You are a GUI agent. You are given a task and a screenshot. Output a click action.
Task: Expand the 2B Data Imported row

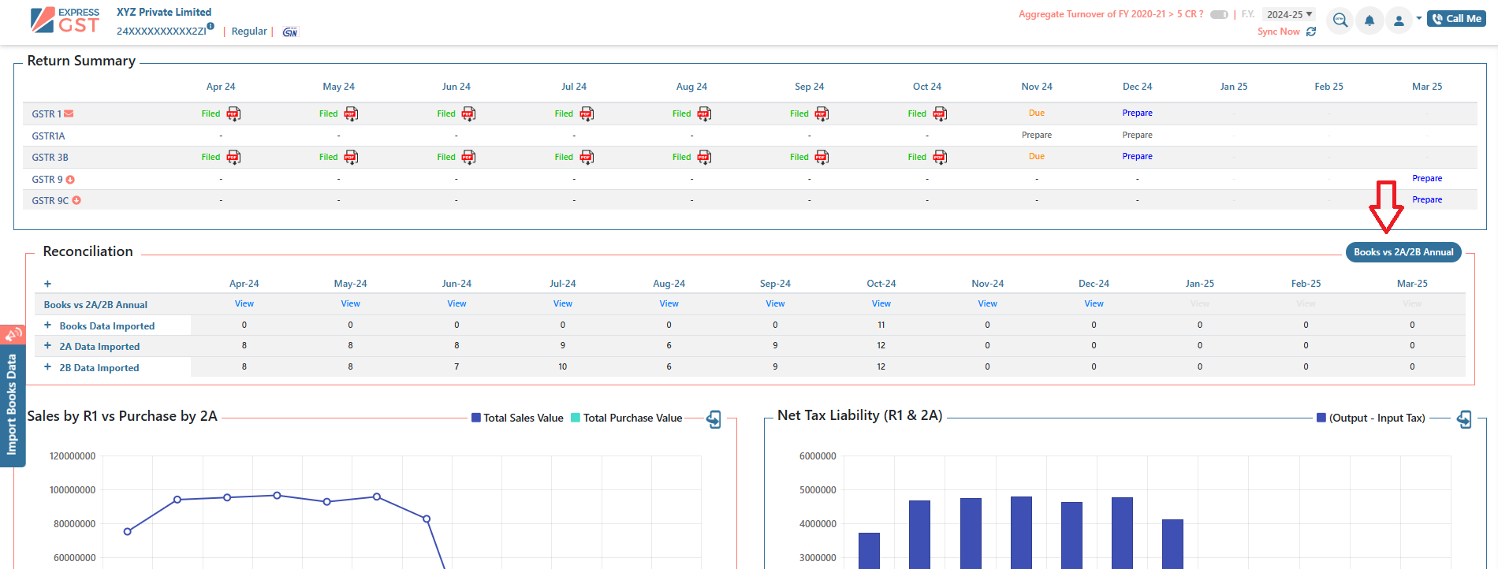(x=47, y=366)
